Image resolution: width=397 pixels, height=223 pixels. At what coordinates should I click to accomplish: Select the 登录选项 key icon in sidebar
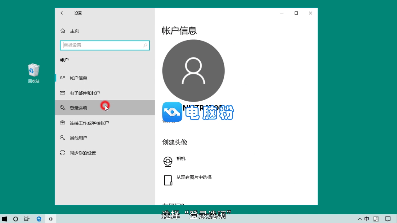pos(62,108)
